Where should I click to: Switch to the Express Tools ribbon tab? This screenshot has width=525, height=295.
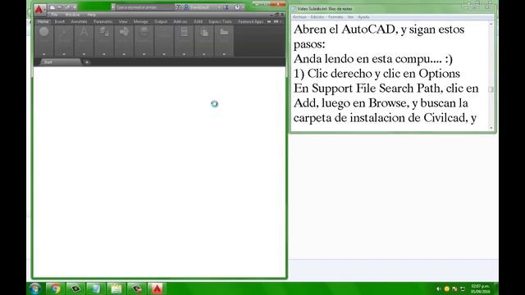(221, 21)
